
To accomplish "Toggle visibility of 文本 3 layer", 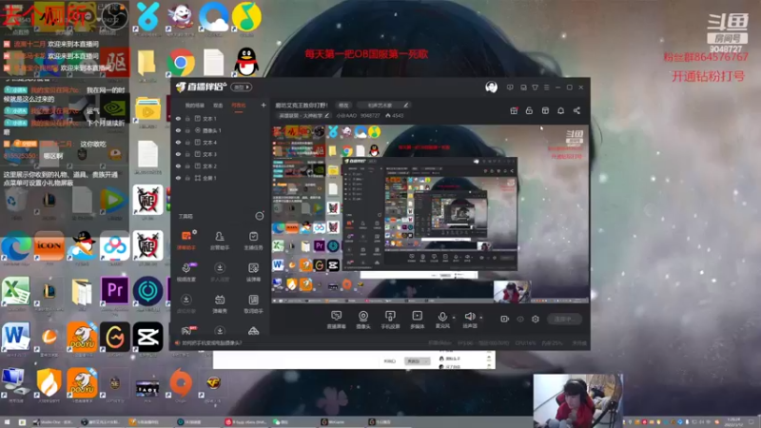I will pyautogui.click(x=178, y=154).
